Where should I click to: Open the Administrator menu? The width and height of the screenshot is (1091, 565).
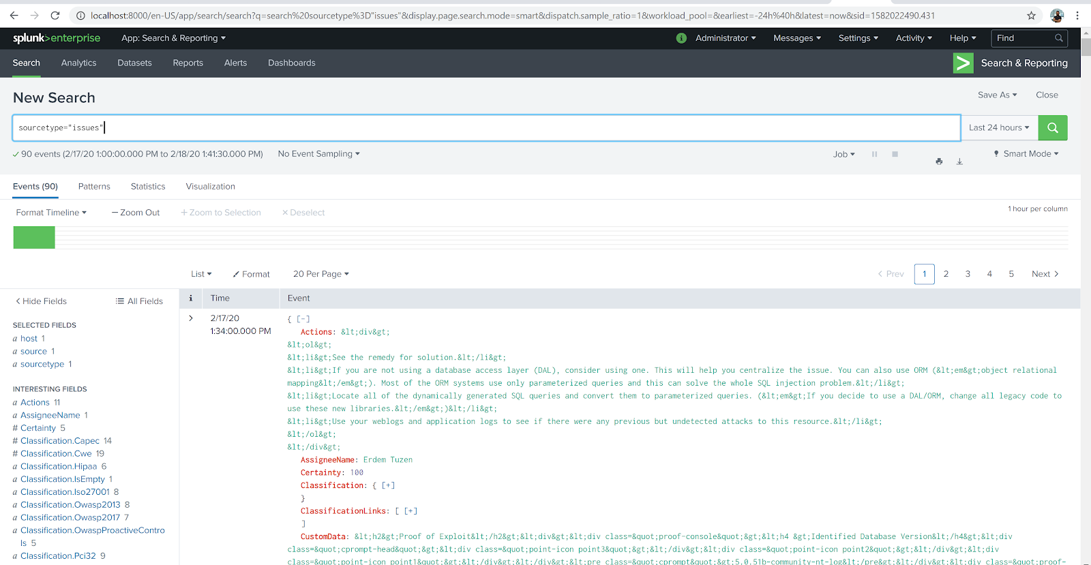726,38
